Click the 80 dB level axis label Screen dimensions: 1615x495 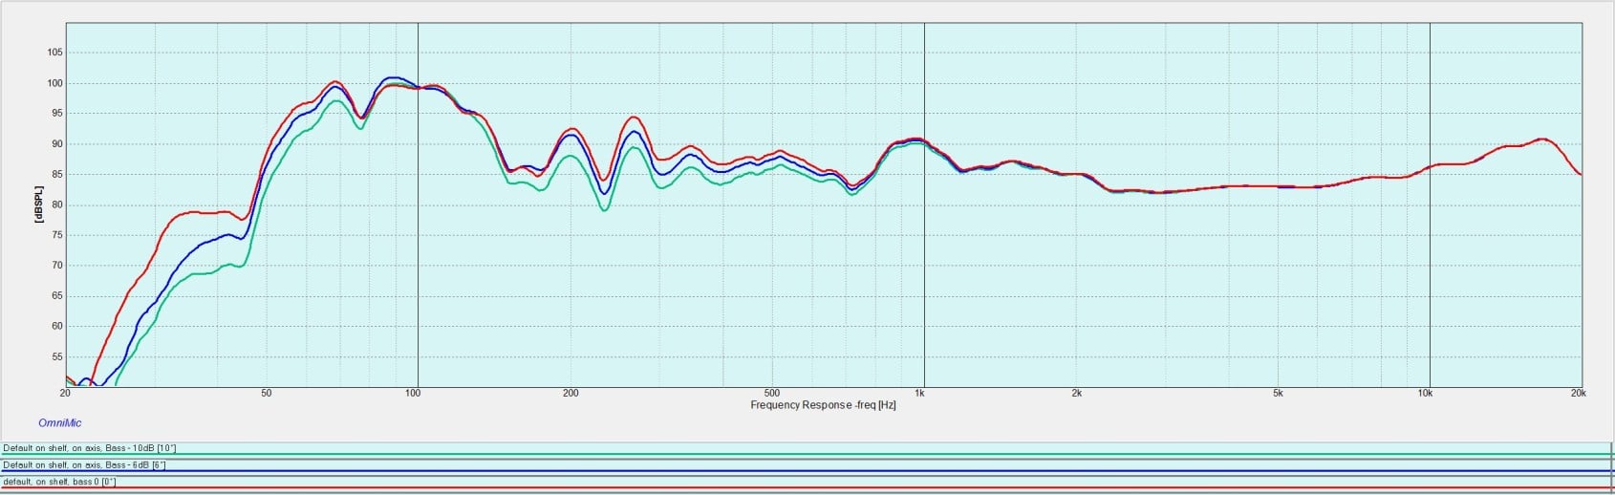click(x=56, y=204)
